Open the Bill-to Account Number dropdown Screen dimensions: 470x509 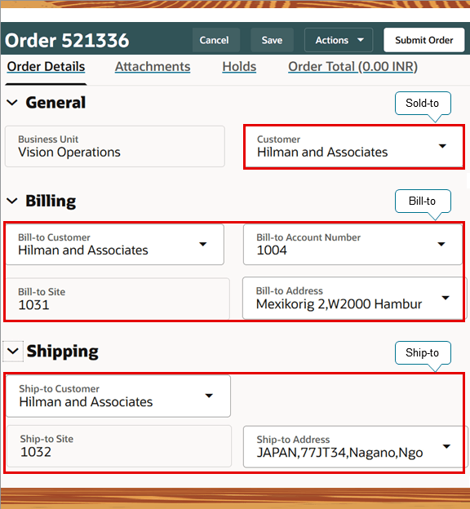(x=441, y=244)
